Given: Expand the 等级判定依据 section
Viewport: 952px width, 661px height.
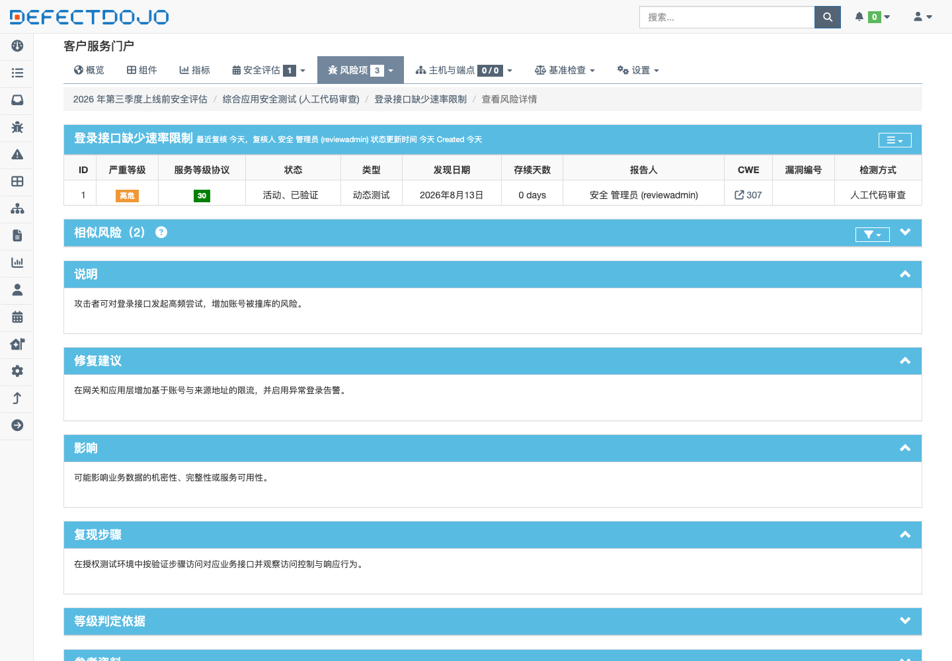Looking at the screenshot, I should (905, 621).
